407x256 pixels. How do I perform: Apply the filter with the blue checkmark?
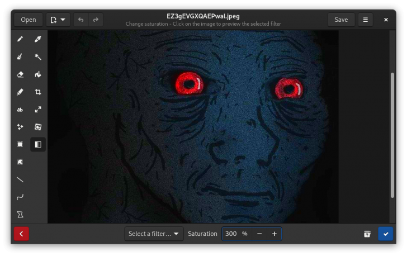pyautogui.click(x=386, y=234)
